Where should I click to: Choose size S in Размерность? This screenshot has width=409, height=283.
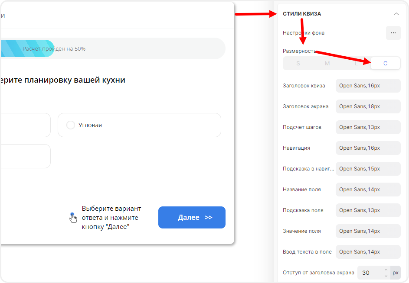coord(298,64)
